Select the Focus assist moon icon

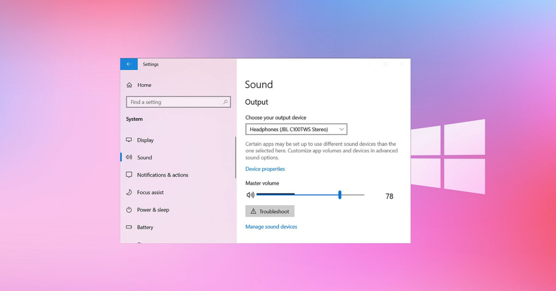[x=129, y=192]
